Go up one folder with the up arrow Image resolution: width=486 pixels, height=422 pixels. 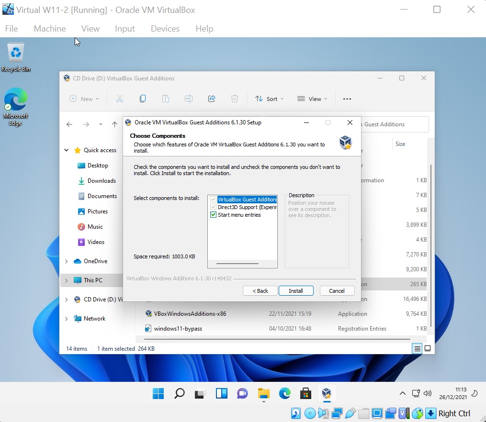(115, 124)
